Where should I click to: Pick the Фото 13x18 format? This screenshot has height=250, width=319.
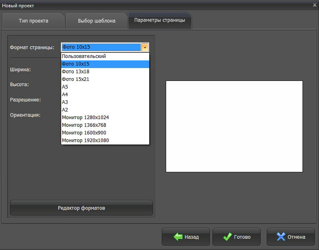(x=105, y=72)
